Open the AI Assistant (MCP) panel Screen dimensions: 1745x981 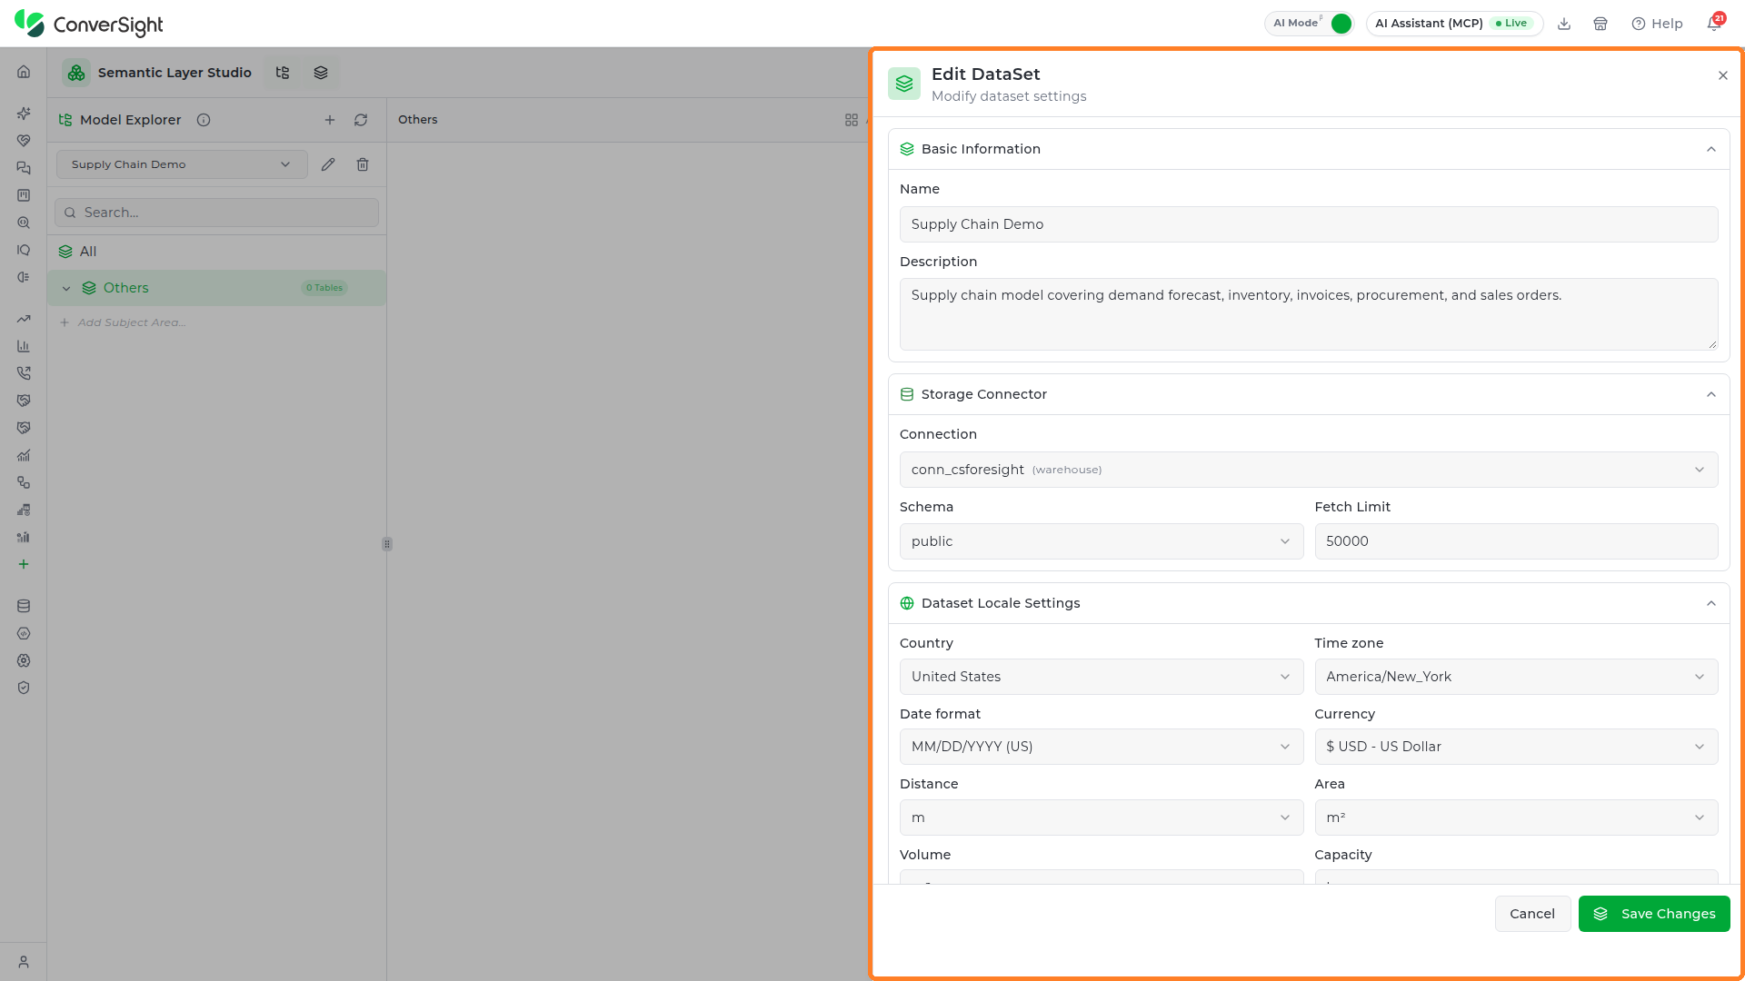point(1454,24)
